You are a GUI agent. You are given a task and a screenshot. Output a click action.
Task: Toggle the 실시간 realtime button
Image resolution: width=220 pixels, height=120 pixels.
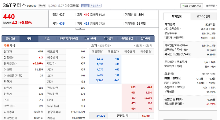pyautogui.click(x=85, y=5)
